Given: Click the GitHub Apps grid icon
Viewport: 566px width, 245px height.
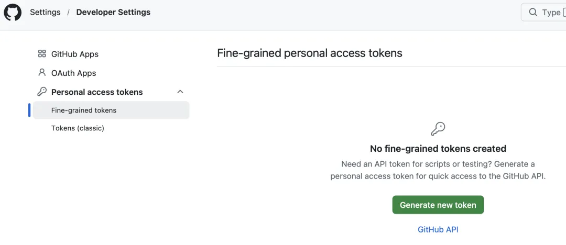Looking at the screenshot, I should click(42, 54).
